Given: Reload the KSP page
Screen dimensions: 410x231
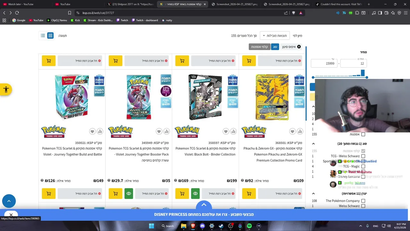Looking at the screenshot, I should [17, 13].
